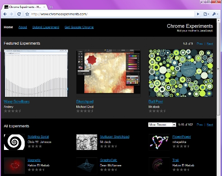
Task: Open the Rotating Spiral title link
Action: (38, 137)
